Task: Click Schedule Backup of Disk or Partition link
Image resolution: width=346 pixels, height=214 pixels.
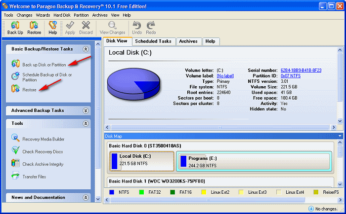Action: click(x=47, y=77)
